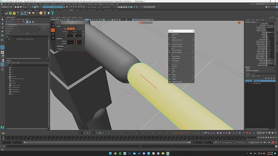Click the Windows Start button
This screenshot has height=156, width=278.
(x=110, y=153)
